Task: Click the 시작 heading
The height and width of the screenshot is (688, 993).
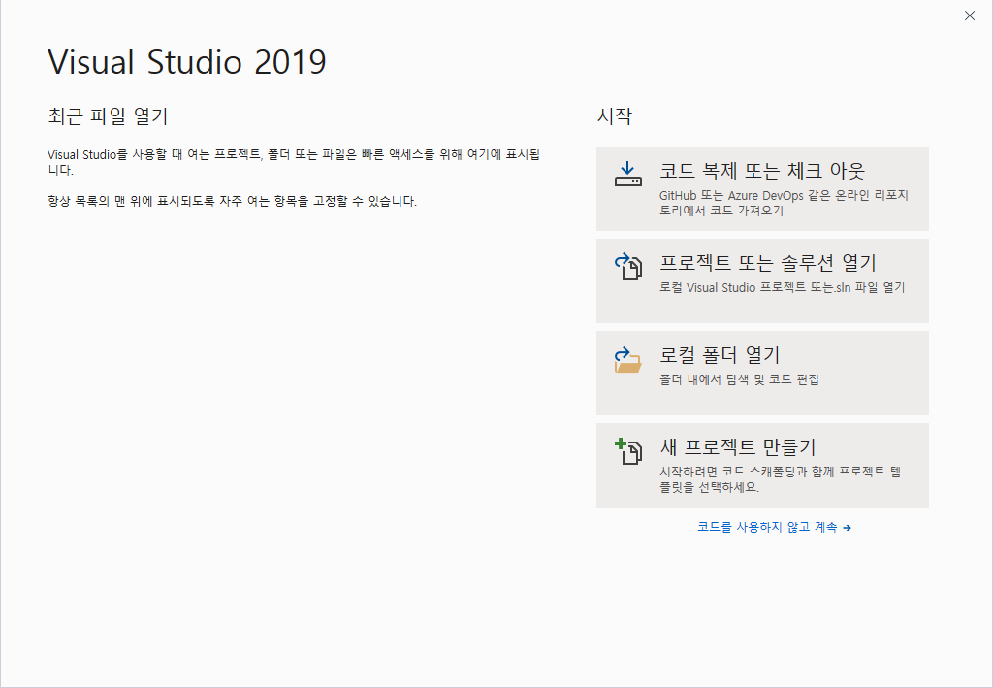Action: (614, 116)
